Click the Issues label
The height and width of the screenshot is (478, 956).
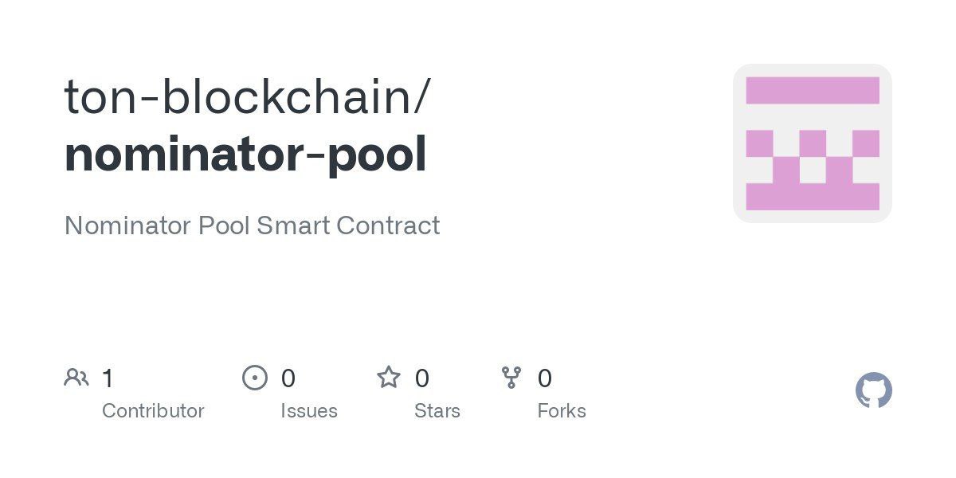pos(309,411)
